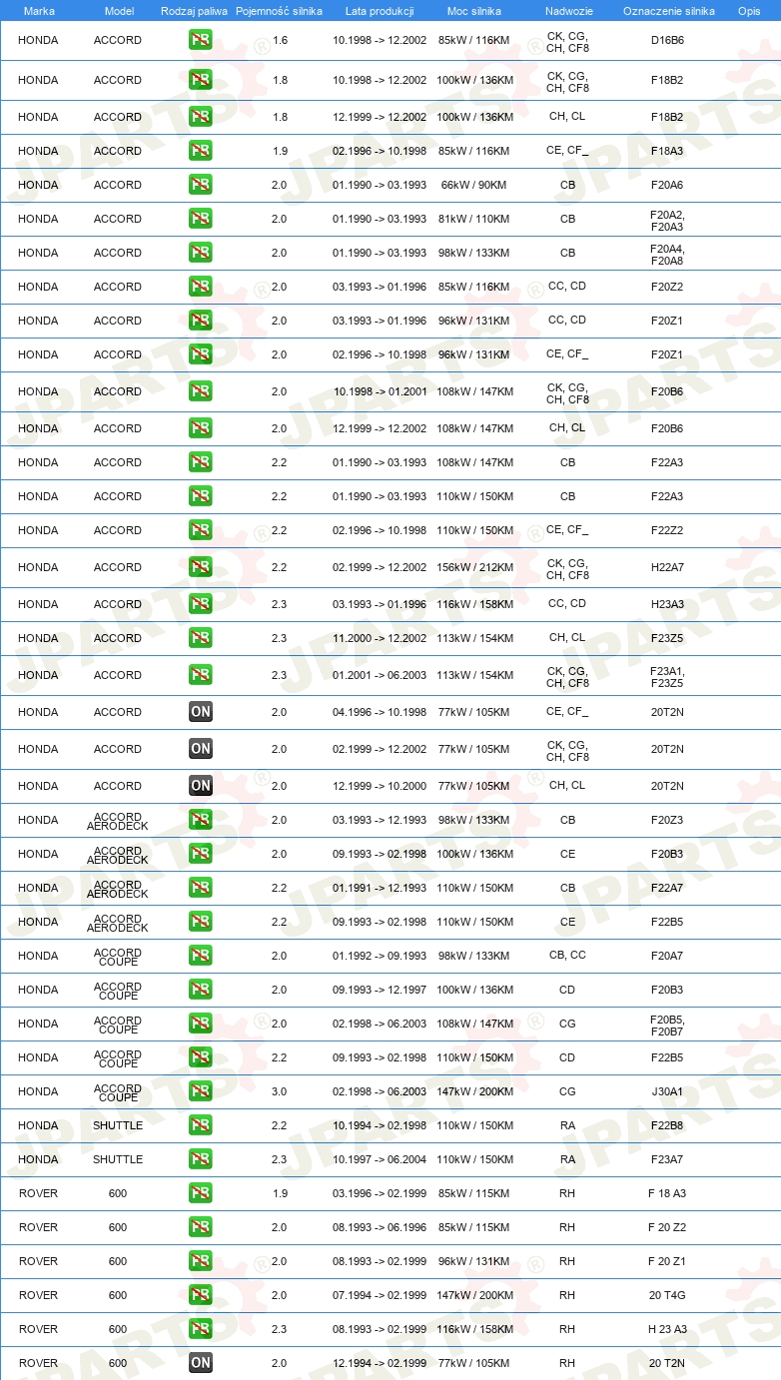Select the production years "10.1997 -> 06.2004"

(380, 1159)
